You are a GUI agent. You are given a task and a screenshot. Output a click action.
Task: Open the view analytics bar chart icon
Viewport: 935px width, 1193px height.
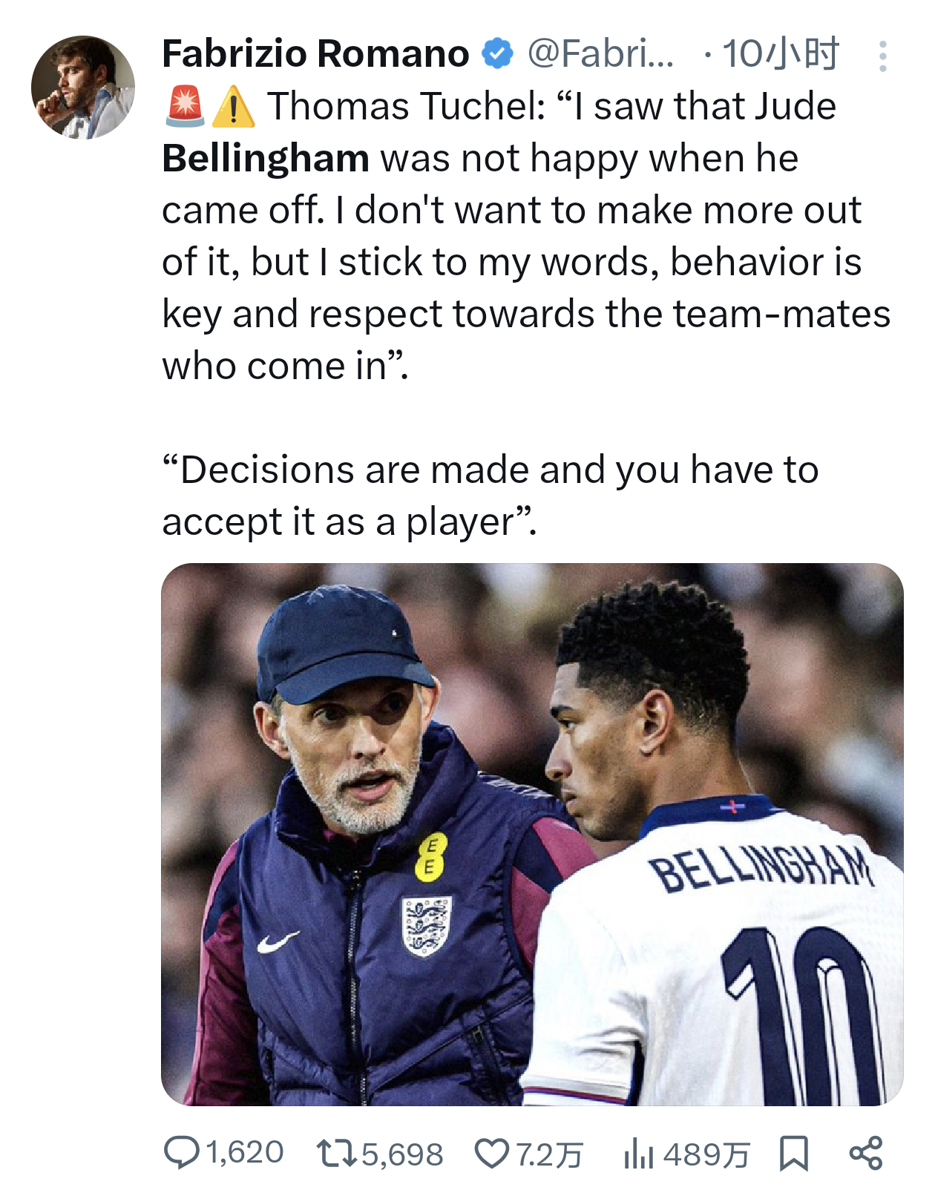coord(638,1154)
